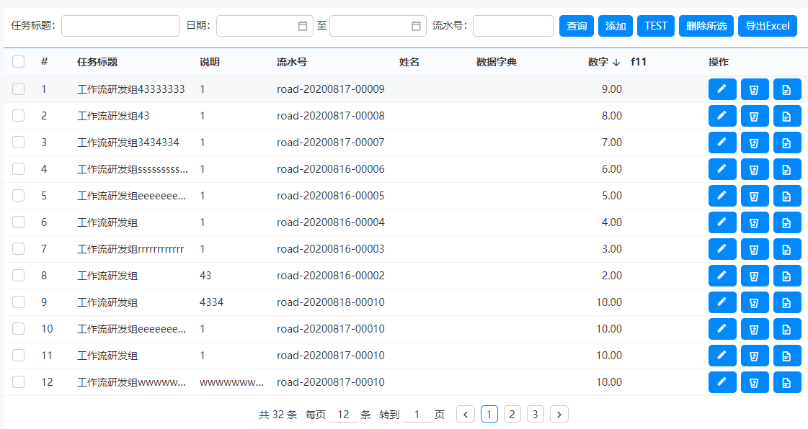Screen dimensions: 808x429
Task: Delete row 9 road-20200818-00010
Action: pos(755,302)
